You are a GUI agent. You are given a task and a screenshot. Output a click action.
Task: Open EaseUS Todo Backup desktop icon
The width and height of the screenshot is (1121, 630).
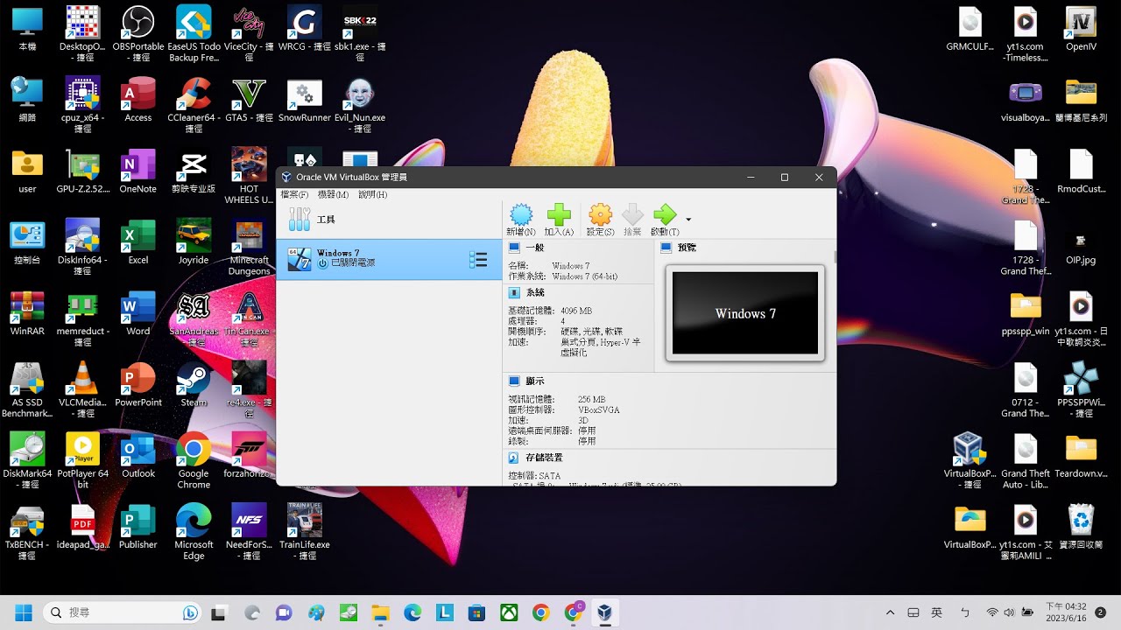pos(194,33)
